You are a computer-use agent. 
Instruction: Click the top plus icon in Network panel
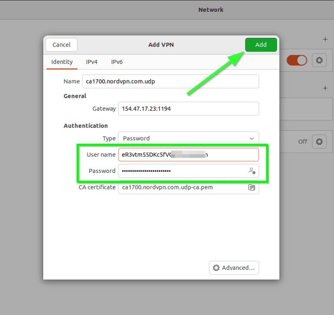(x=325, y=40)
